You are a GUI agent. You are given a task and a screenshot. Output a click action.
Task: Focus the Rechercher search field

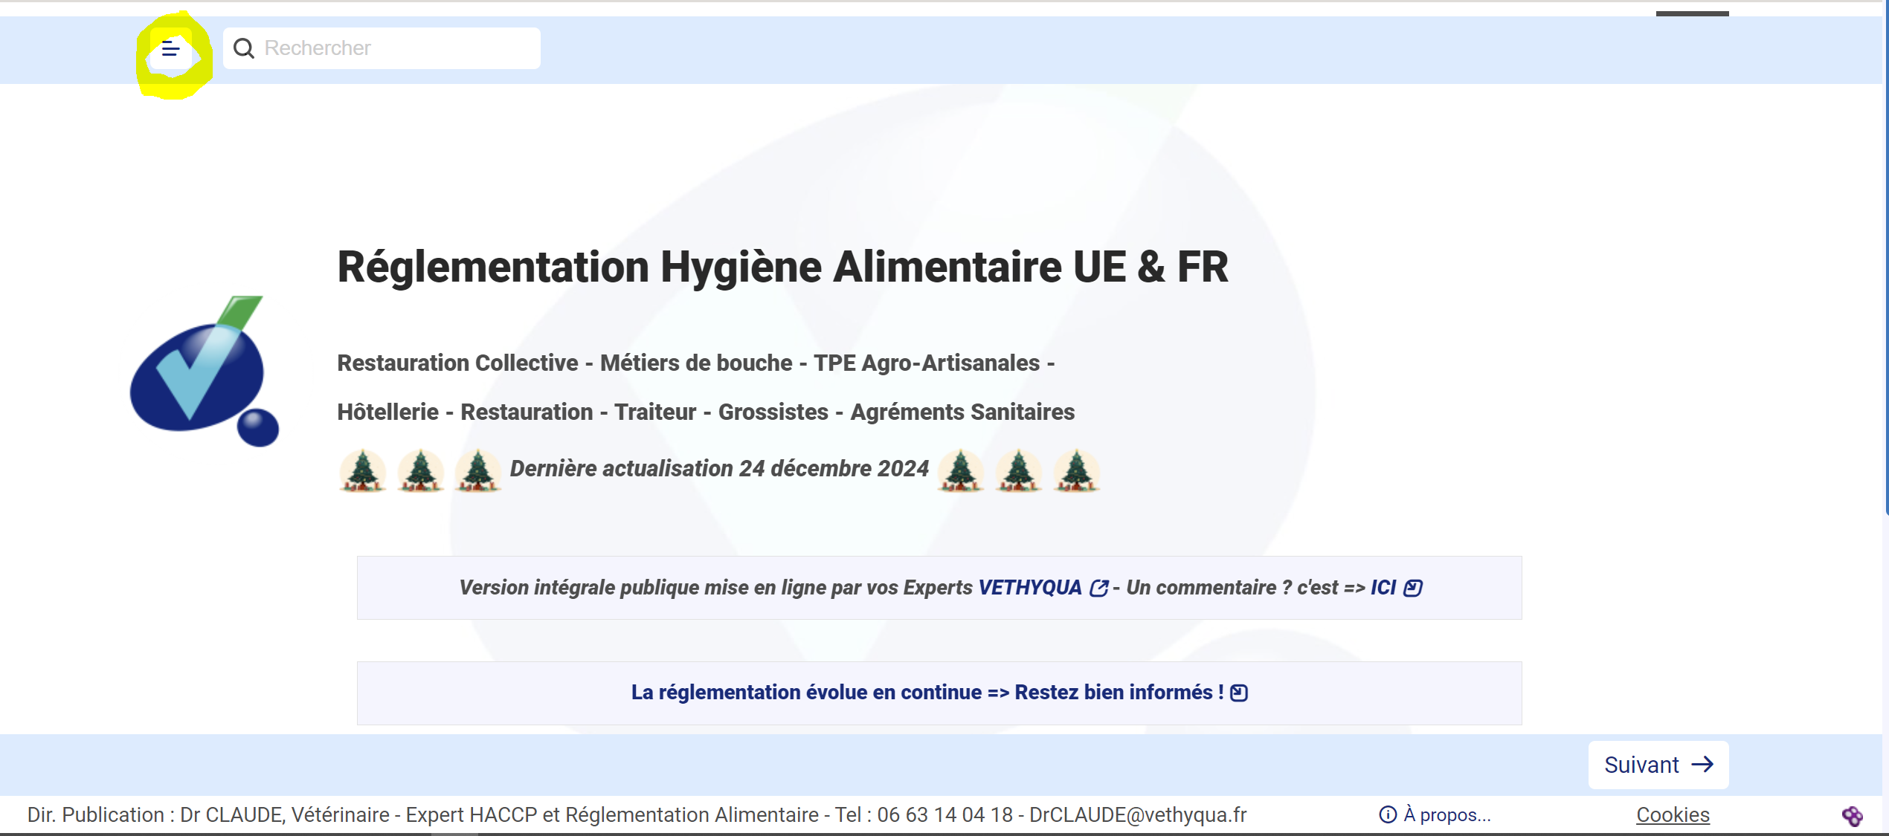click(382, 48)
